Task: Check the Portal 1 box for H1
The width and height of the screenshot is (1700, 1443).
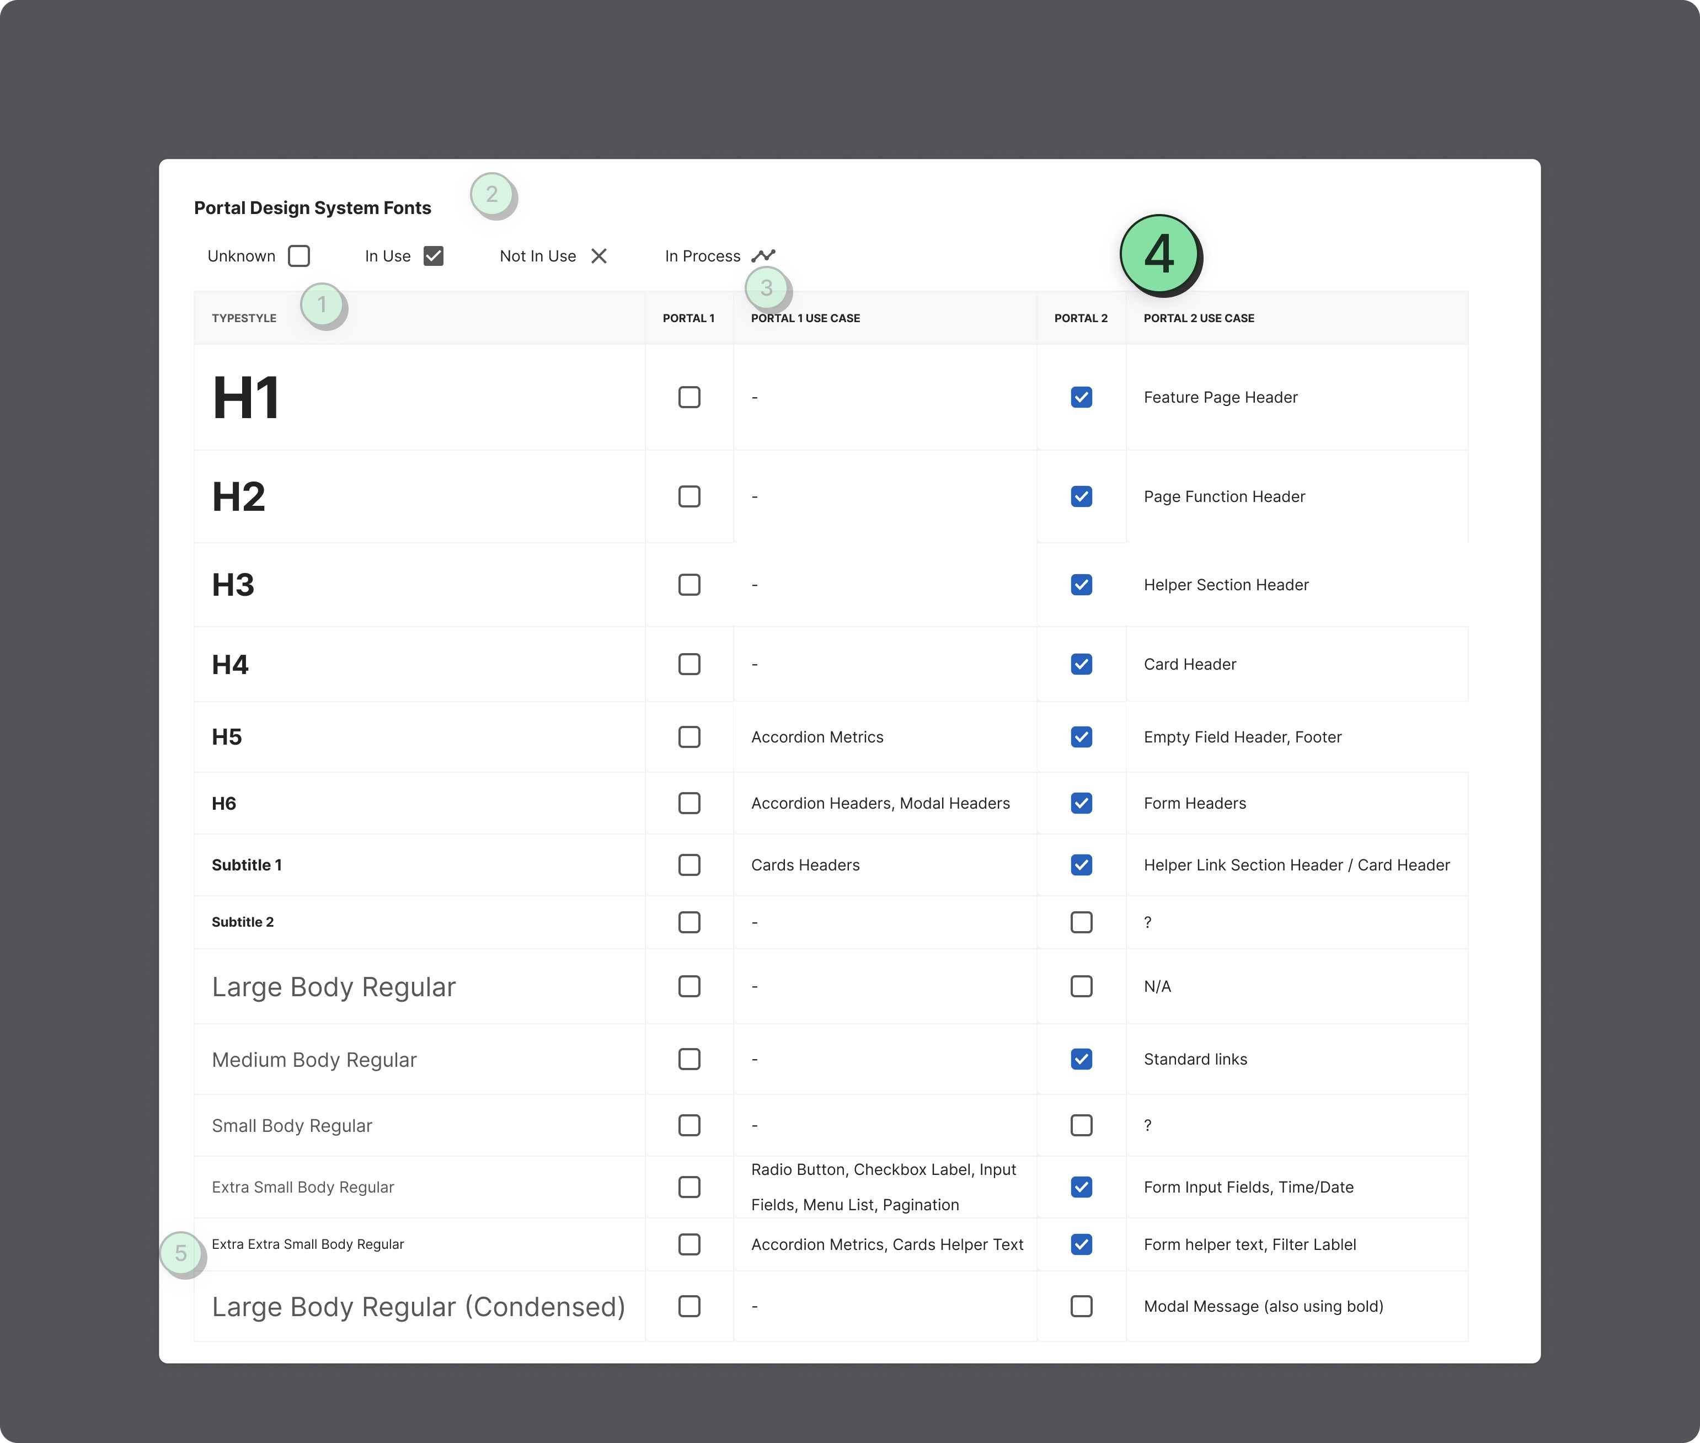Action: click(689, 398)
